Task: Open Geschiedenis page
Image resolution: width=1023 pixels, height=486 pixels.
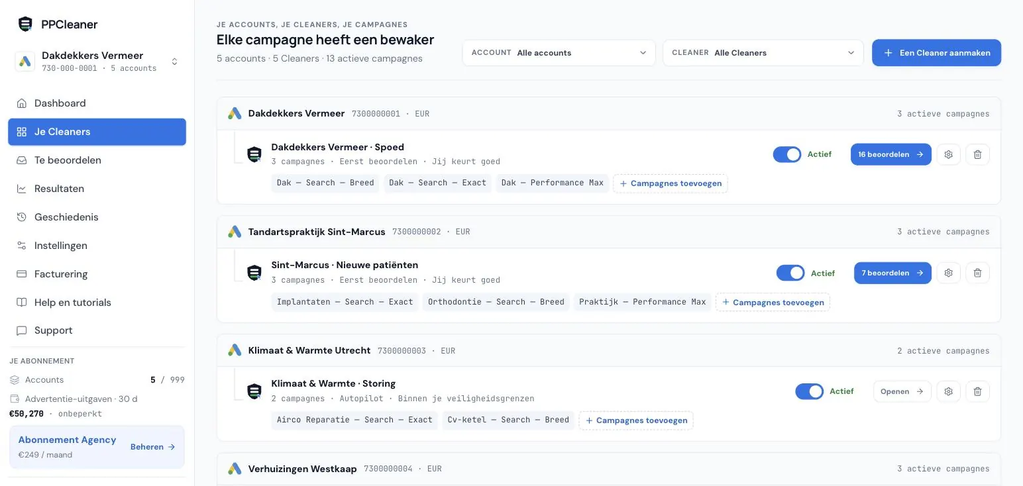Action: pyautogui.click(x=97, y=217)
